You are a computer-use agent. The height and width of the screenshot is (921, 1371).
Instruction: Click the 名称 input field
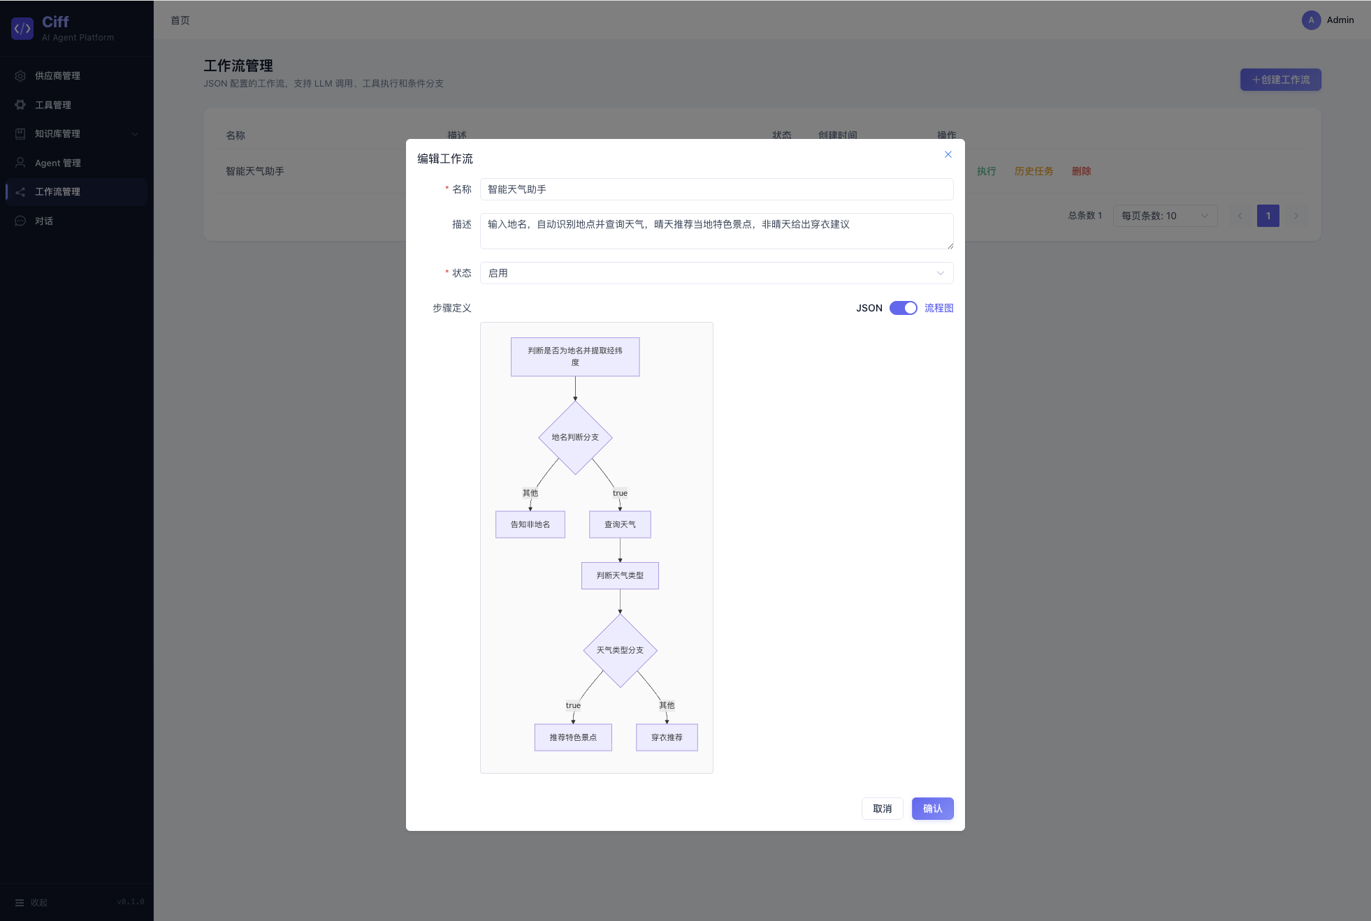pyautogui.click(x=716, y=189)
